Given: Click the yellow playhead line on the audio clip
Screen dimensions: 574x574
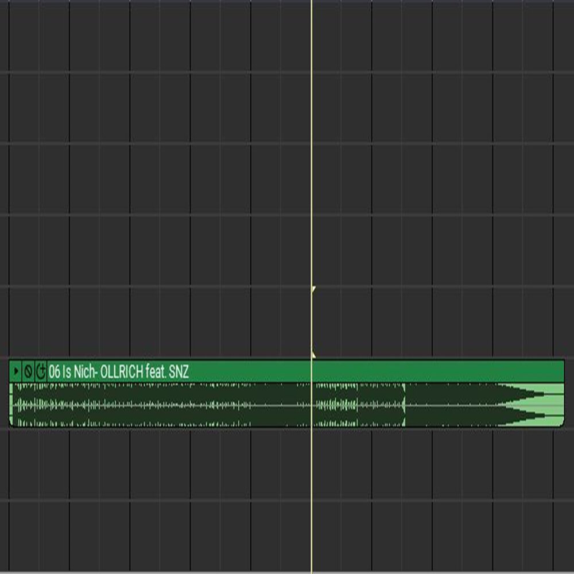Looking at the screenshot, I should (311, 405).
